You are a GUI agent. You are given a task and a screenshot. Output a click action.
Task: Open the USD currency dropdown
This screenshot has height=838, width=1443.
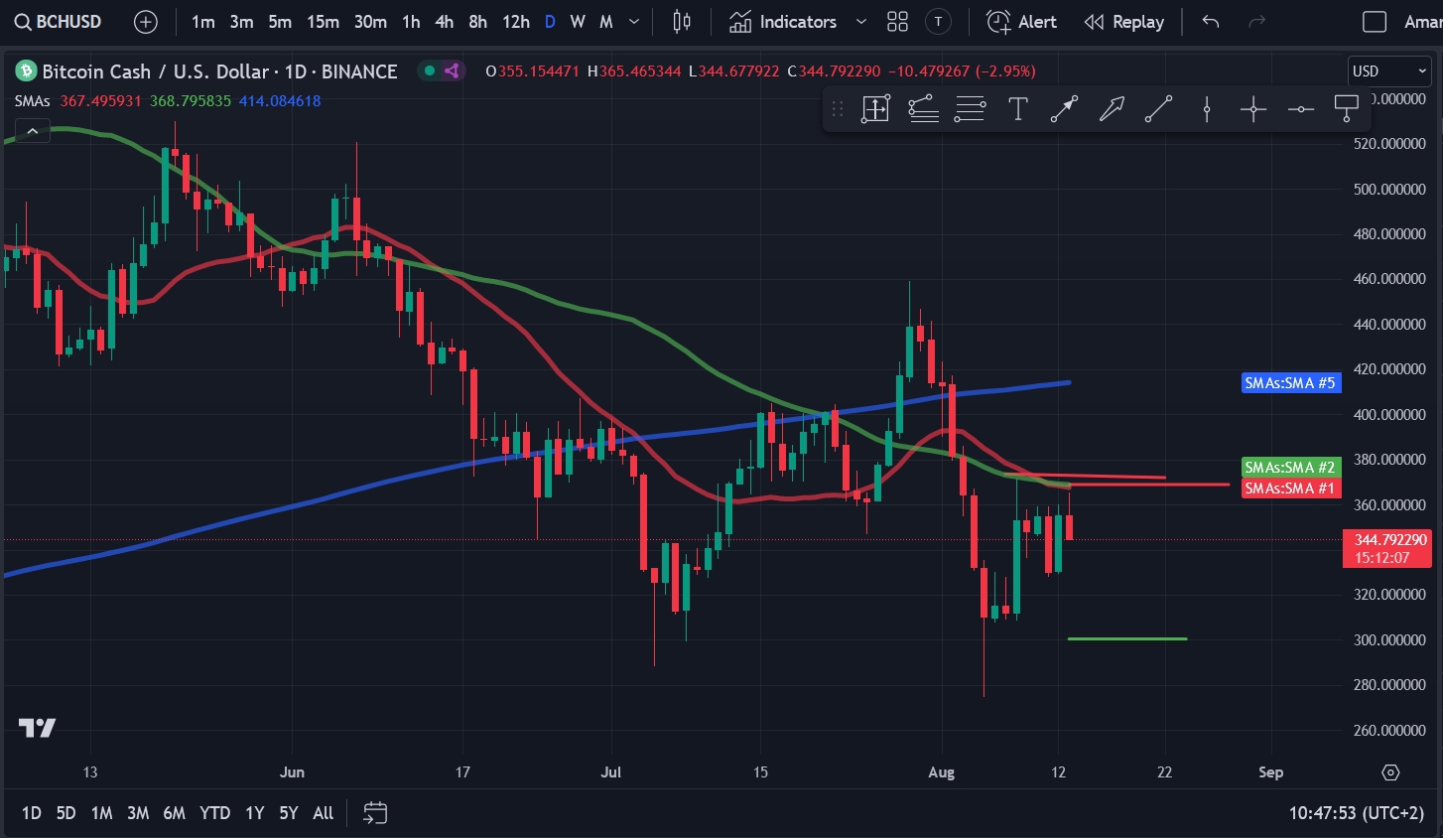1388,71
